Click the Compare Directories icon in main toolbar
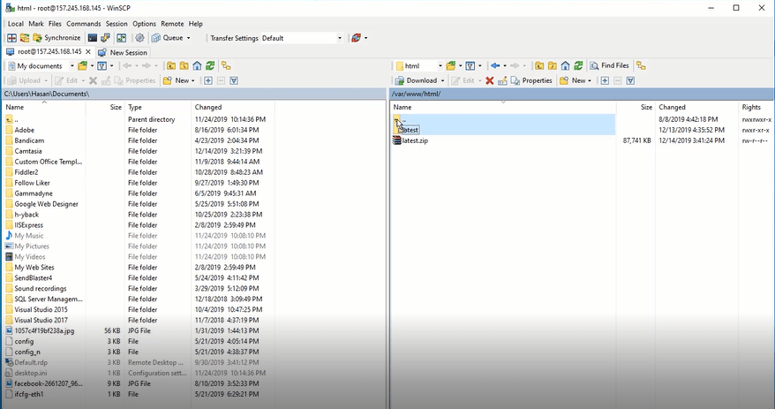The height and width of the screenshot is (409, 775). pyautogui.click(x=11, y=38)
